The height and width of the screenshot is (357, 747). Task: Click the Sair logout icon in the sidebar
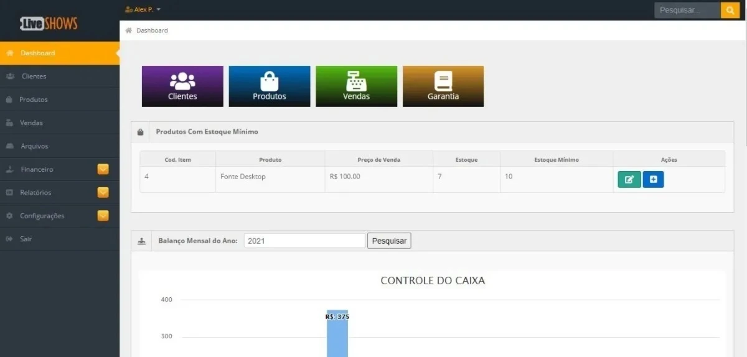click(x=9, y=239)
